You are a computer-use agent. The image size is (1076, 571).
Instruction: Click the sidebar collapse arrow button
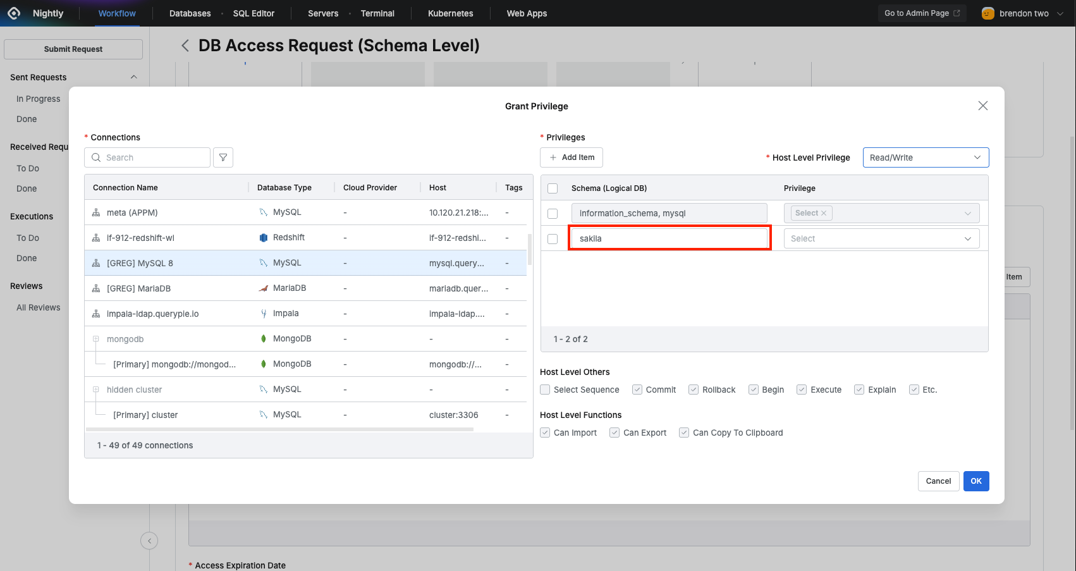[149, 541]
